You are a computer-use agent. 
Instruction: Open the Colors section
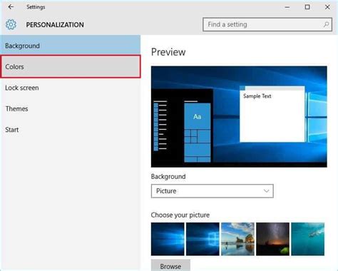click(x=71, y=66)
